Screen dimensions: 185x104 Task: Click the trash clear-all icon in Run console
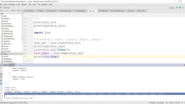coord(1,84)
